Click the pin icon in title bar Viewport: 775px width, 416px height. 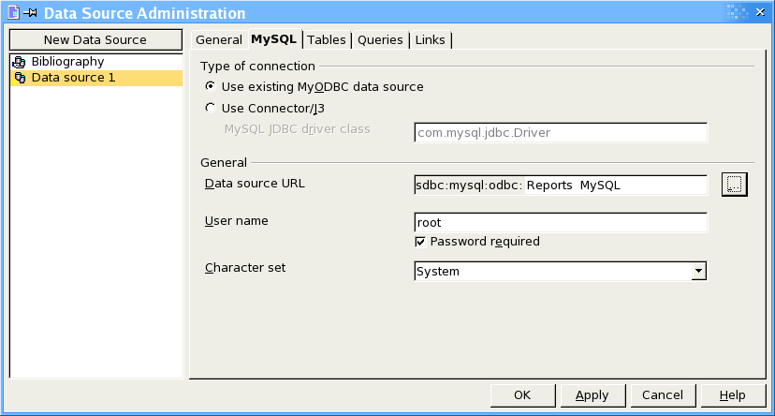[30, 13]
